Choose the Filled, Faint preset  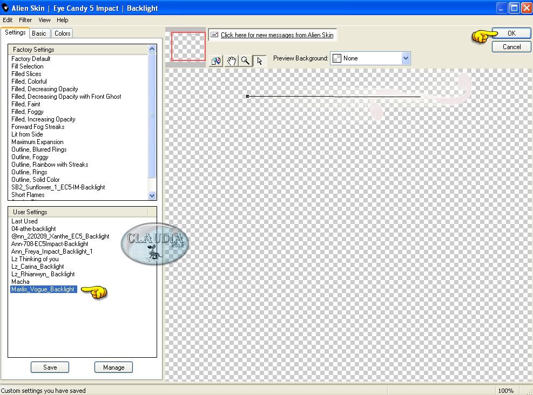pos(26,104)
